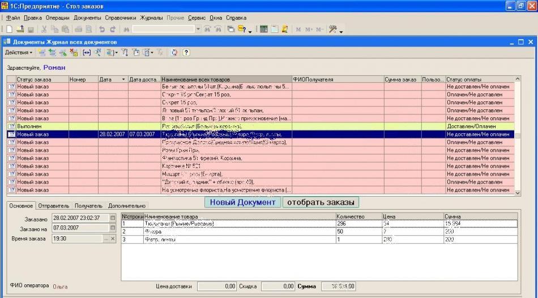This screenshot has height=298, width=538.
Task: Mark document for deletion icon
Action: [x=74, y=53]
